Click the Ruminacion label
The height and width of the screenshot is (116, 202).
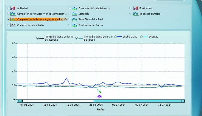pos(146,8)
